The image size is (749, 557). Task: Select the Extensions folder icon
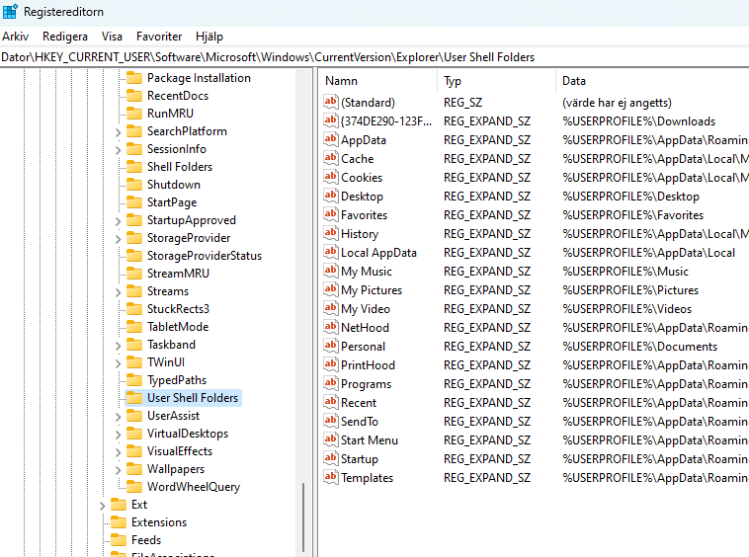tap(118, 522)
